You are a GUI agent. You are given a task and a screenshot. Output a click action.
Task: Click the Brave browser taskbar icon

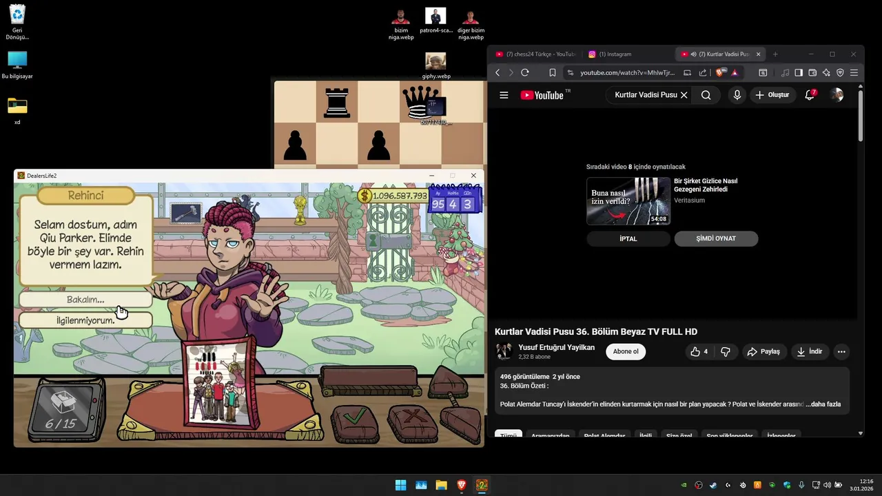pos(462,485)
